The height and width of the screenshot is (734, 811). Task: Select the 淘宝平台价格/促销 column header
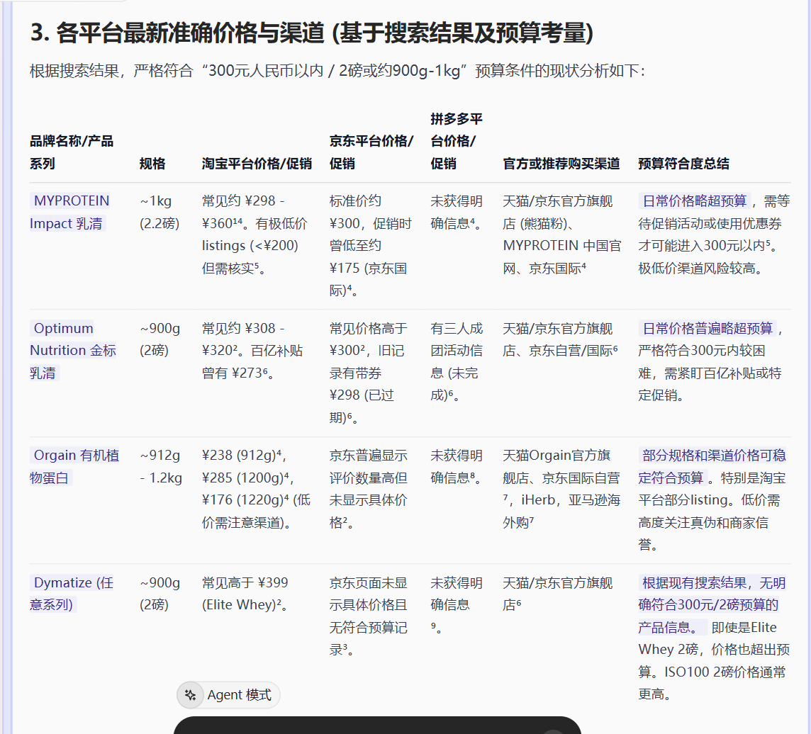pyautogui.click(x=257, y=164)
